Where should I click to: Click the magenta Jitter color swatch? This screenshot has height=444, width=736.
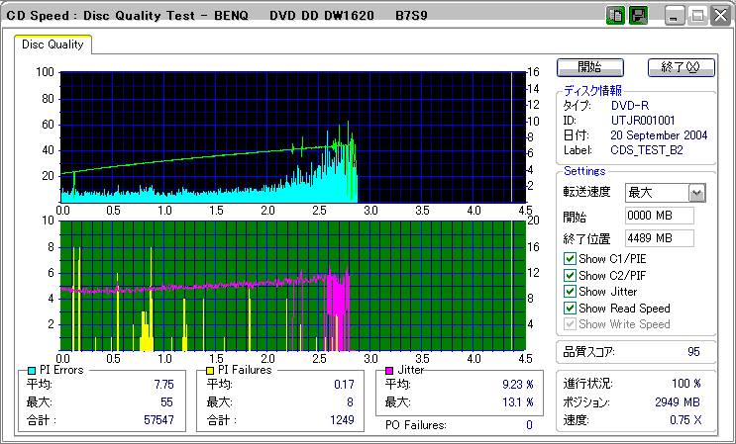(x=389, y=370)
